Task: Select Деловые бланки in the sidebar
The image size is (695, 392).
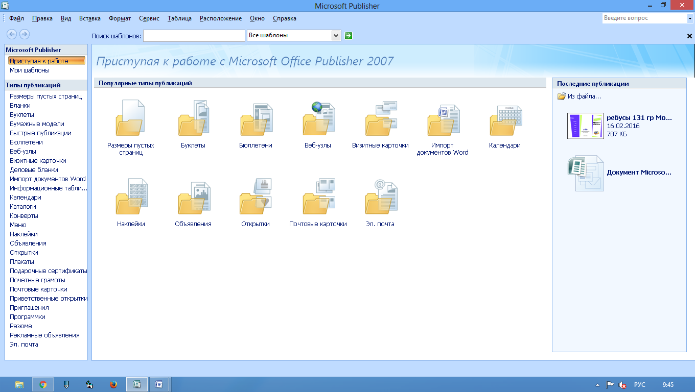Action: [34, 170]
